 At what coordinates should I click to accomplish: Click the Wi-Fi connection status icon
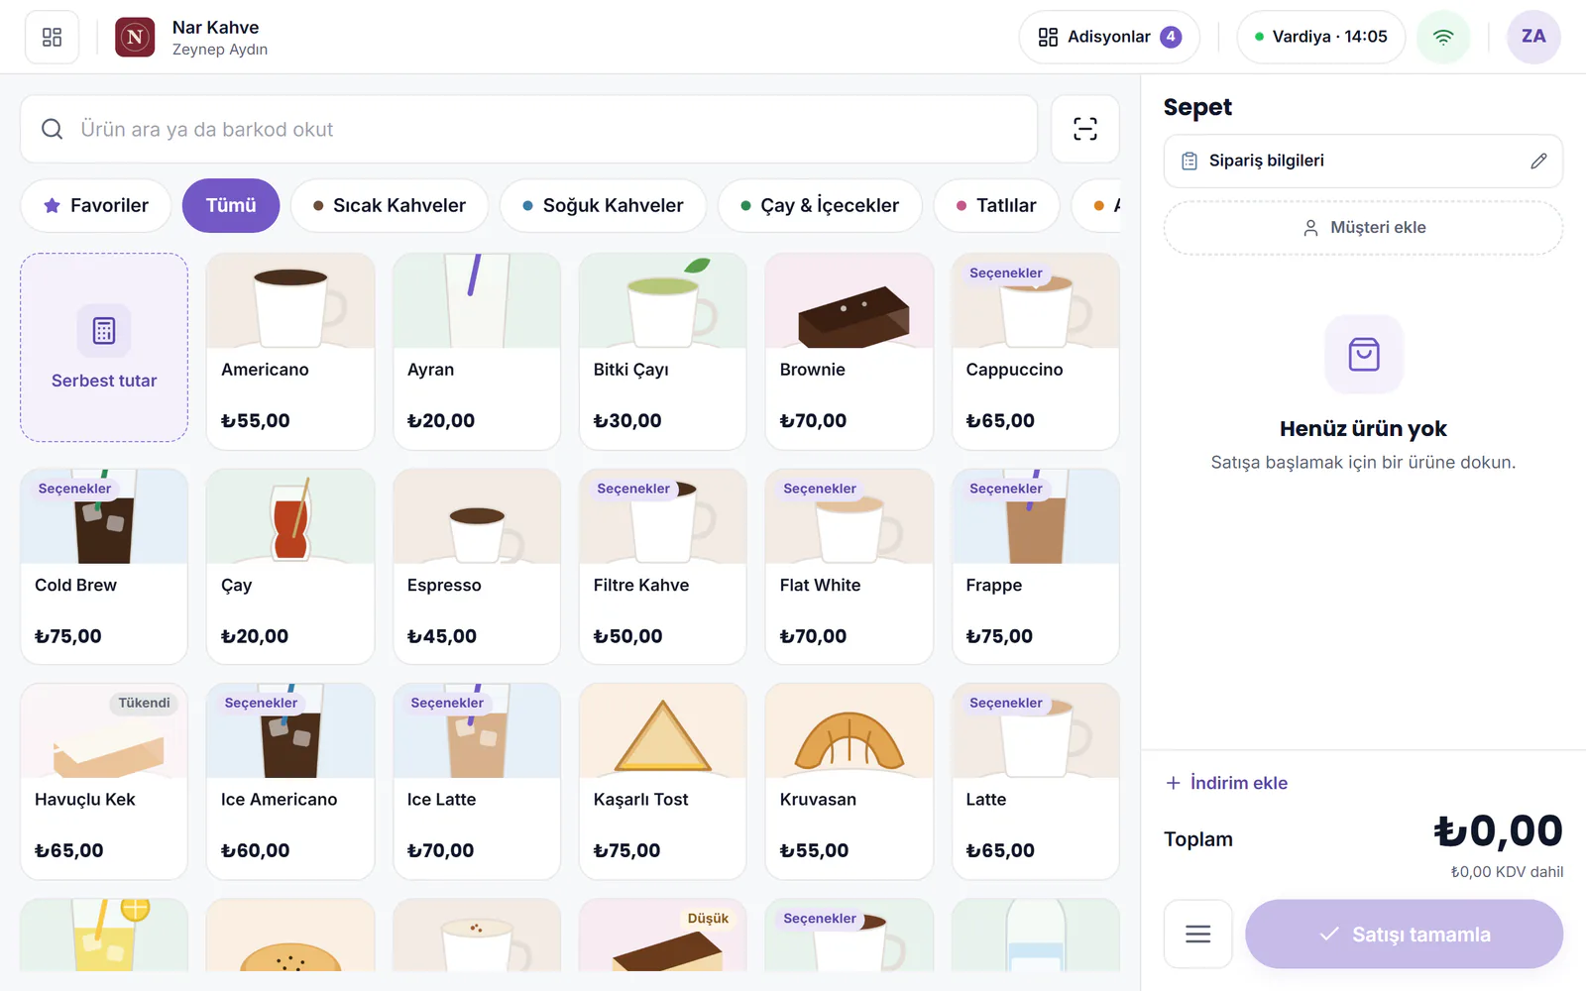click(1443, 37)
